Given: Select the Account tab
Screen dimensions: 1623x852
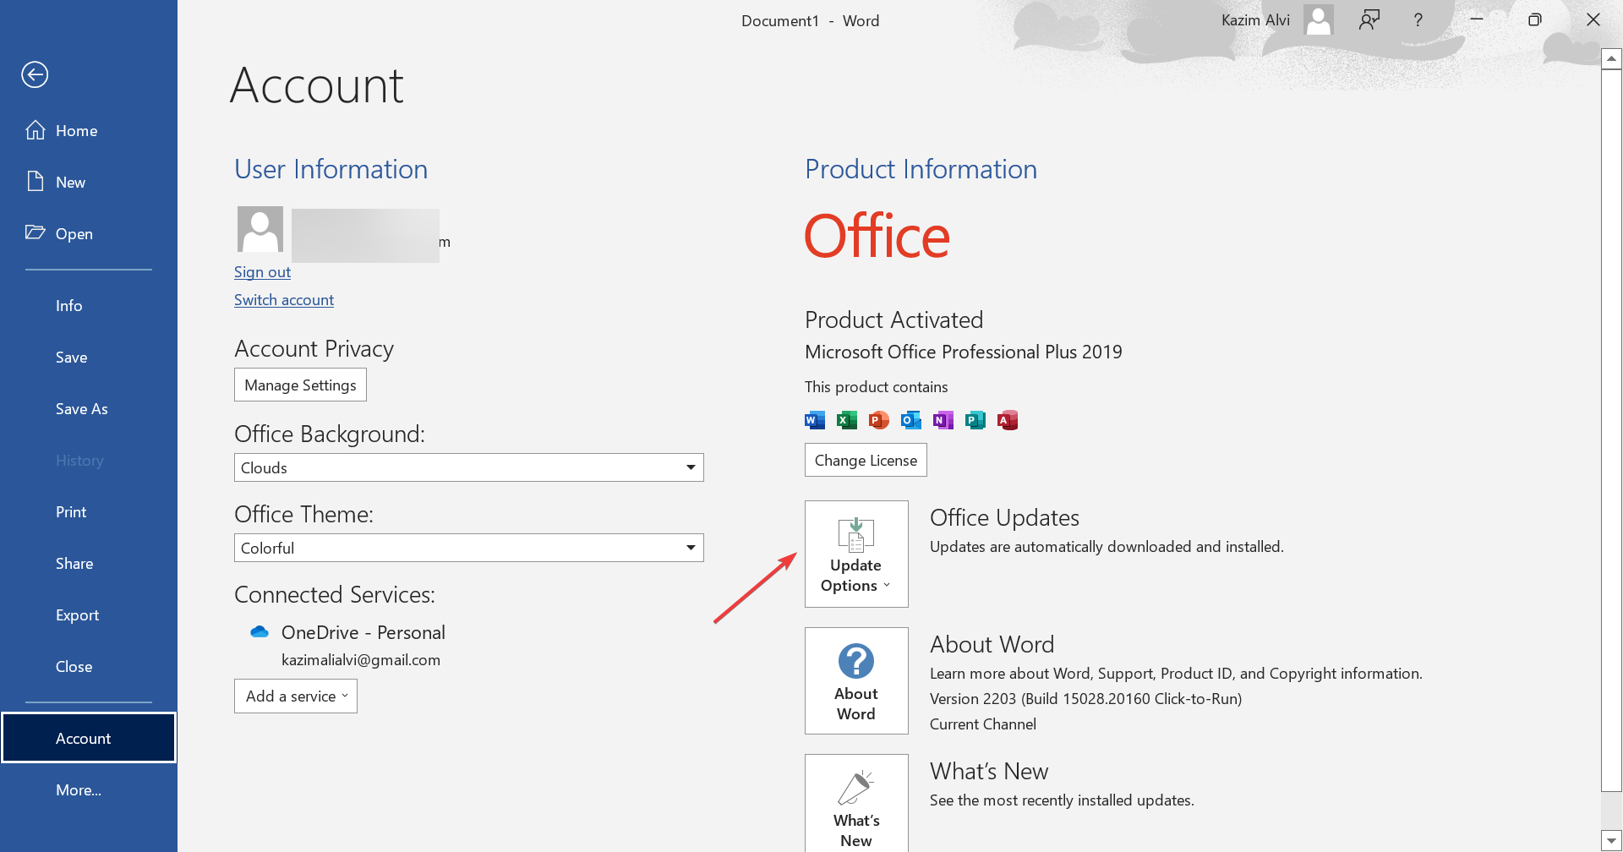Looking at the screenshot, I should [x=89, y=738].
